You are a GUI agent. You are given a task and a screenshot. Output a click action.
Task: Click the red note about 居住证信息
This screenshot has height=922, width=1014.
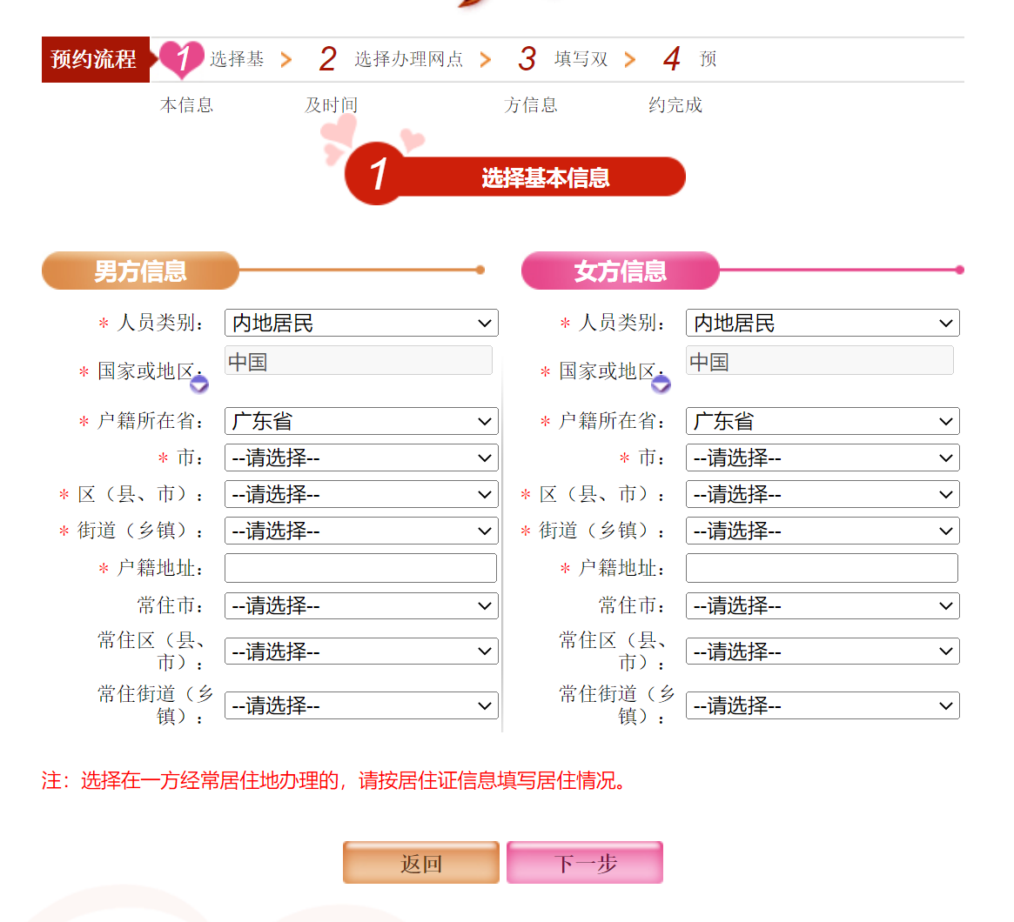tap(333, 780)
